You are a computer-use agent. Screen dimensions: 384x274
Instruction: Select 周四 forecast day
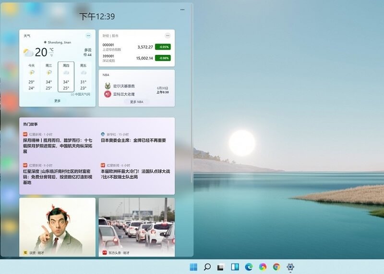pos(66,77)
